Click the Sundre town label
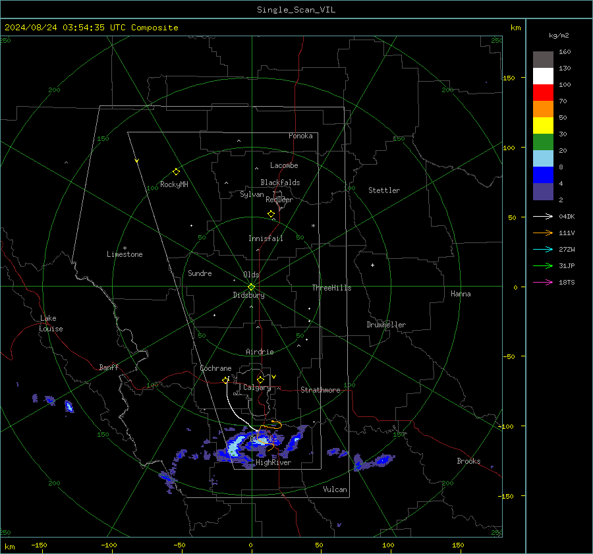593x554 pixels. 200,273
